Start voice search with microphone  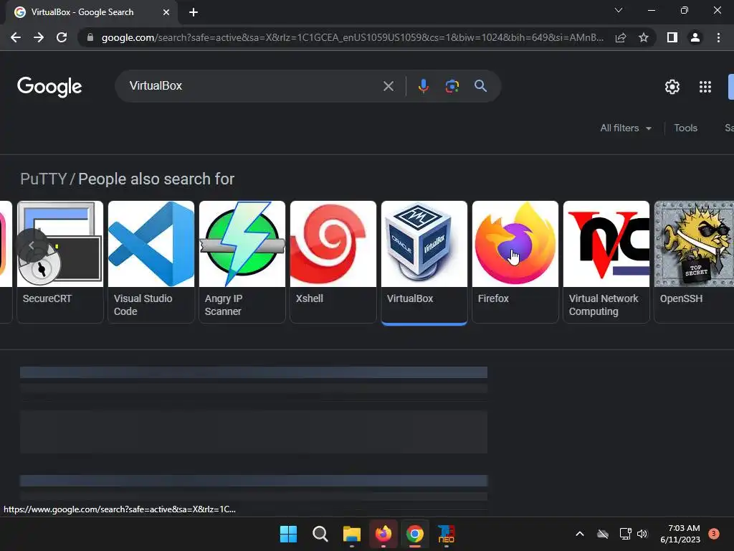click(x=423, y=86)
